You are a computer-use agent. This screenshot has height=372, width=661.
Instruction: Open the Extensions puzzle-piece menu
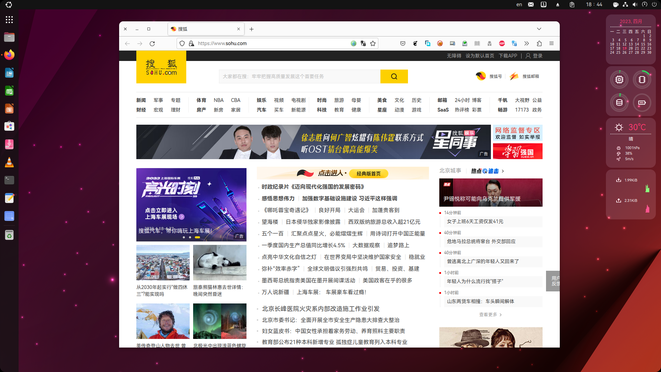coord(539,43)
